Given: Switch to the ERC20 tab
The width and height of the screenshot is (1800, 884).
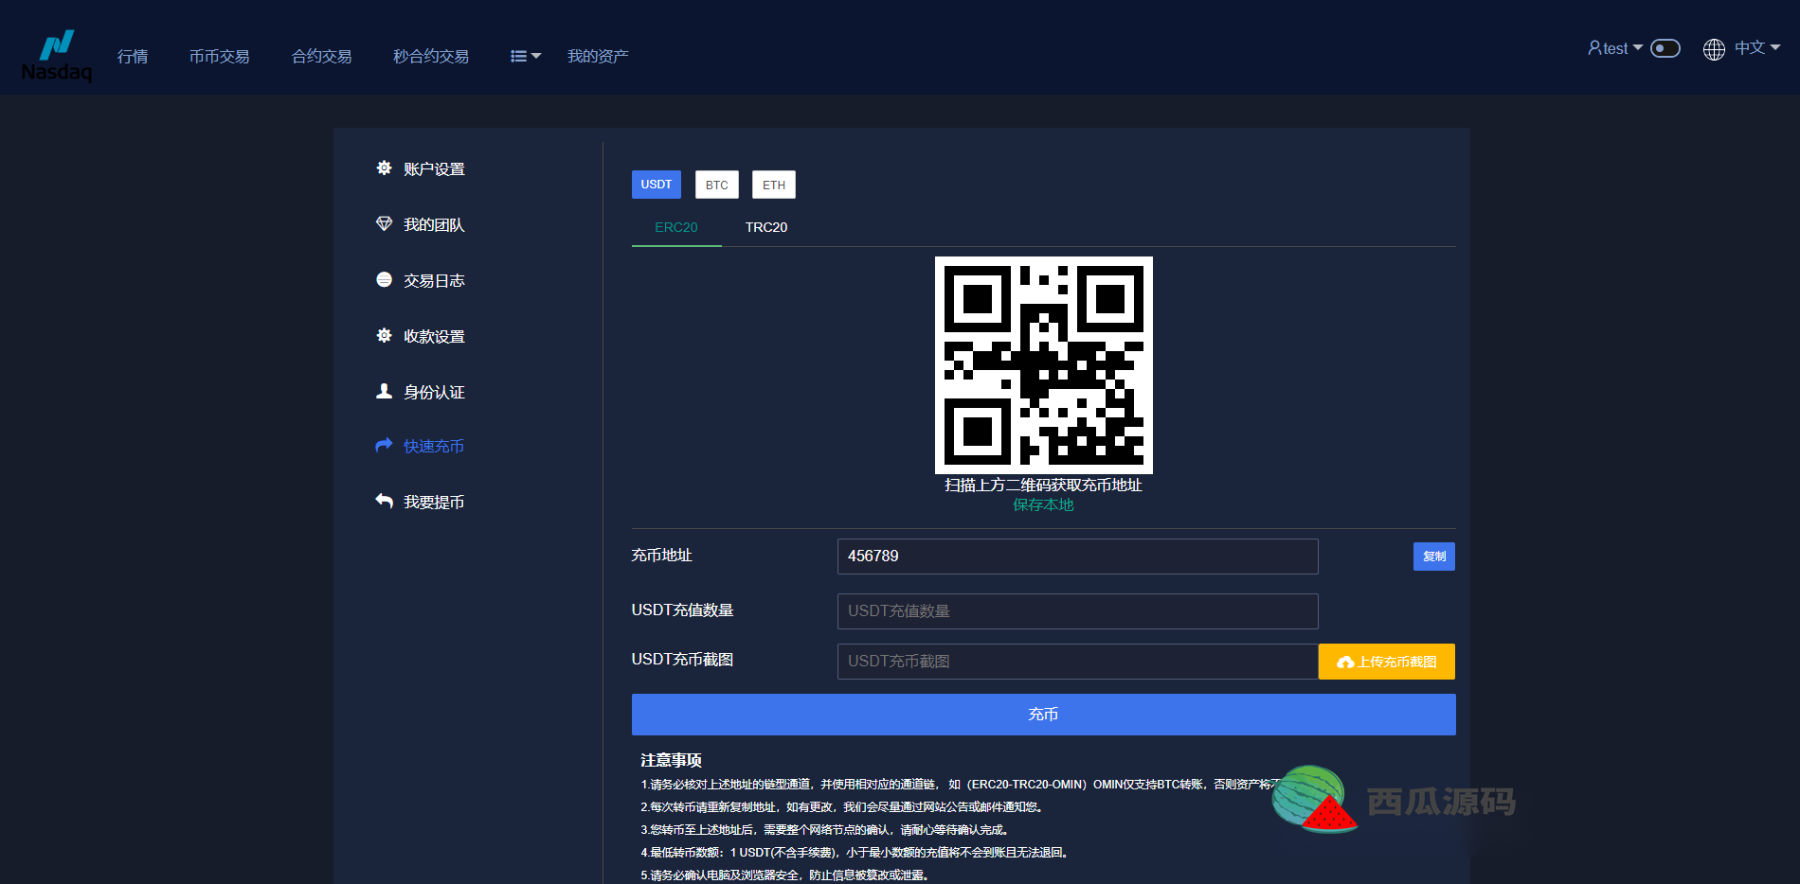Looking at the screenshot, I should [x=676, y=227].
